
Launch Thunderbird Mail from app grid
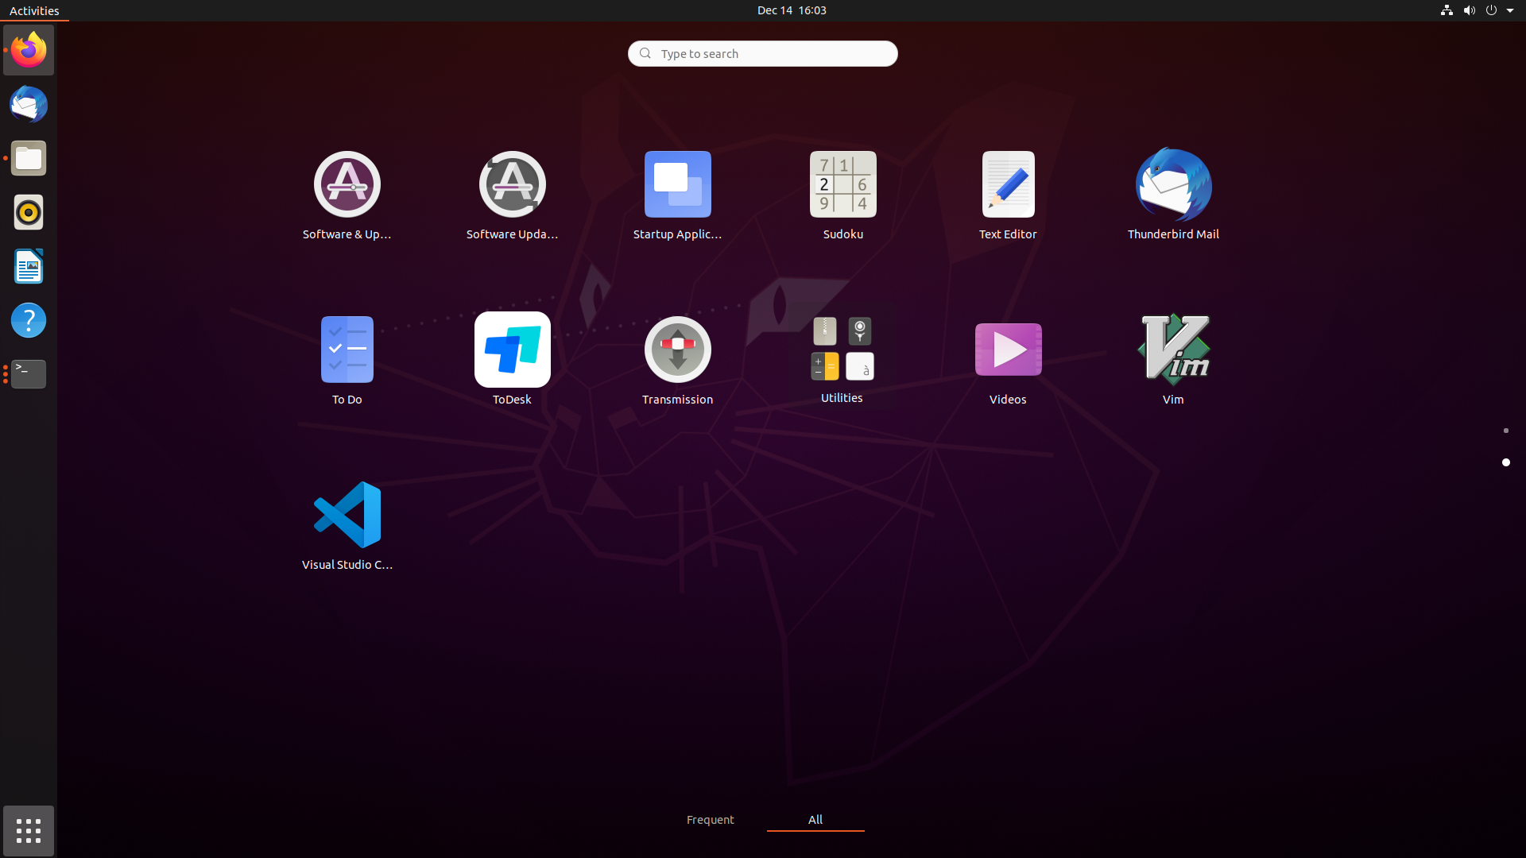(x=1173, y=195)
